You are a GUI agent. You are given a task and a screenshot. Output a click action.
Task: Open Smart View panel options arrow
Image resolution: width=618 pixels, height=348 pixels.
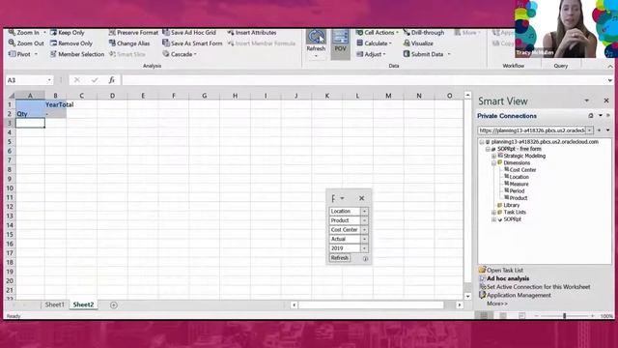[587, 101]
